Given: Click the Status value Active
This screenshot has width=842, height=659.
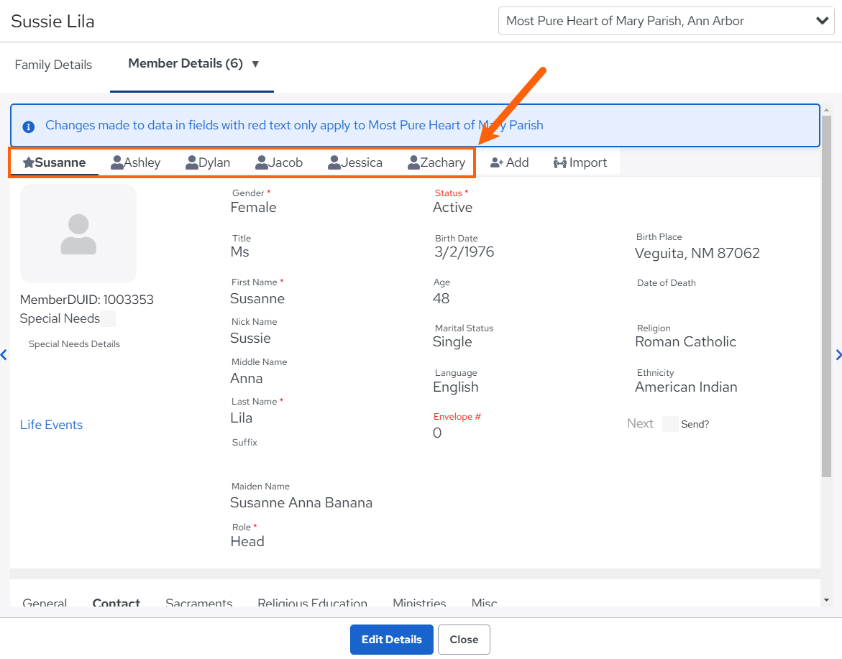Looking at the screenshot, I should (x=453, y=208).
